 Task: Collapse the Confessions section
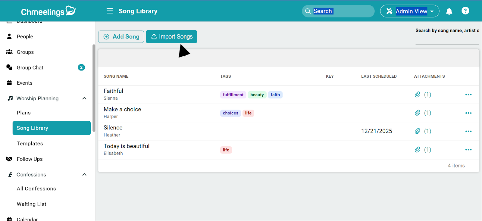click(84, 175)
